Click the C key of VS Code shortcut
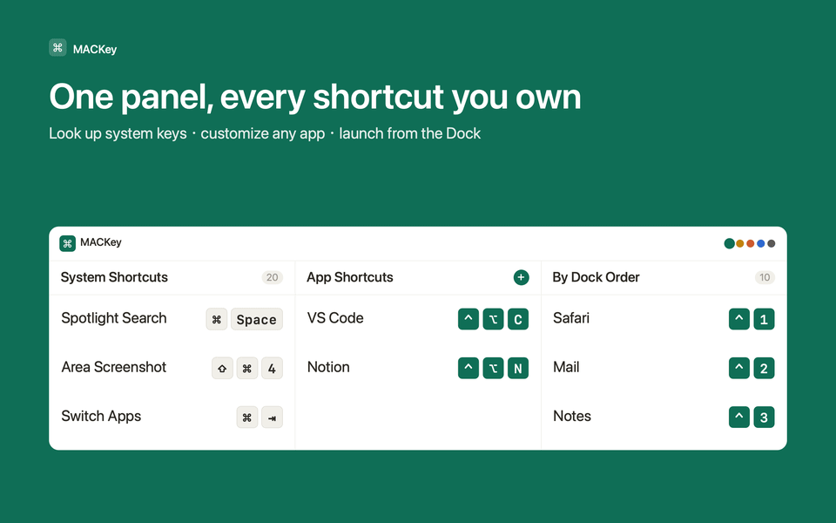Viewport: 836px width, 523px height. [x=517, y=319]
